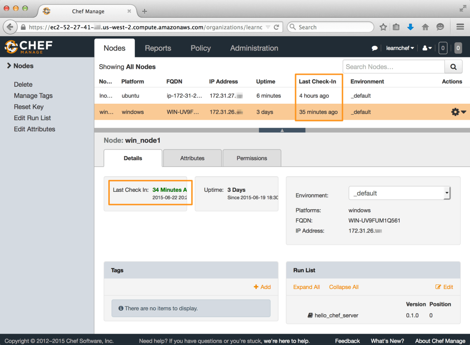Open the learnchef organization dropdown
Screen dimensions: 470x345
(400, 48)
